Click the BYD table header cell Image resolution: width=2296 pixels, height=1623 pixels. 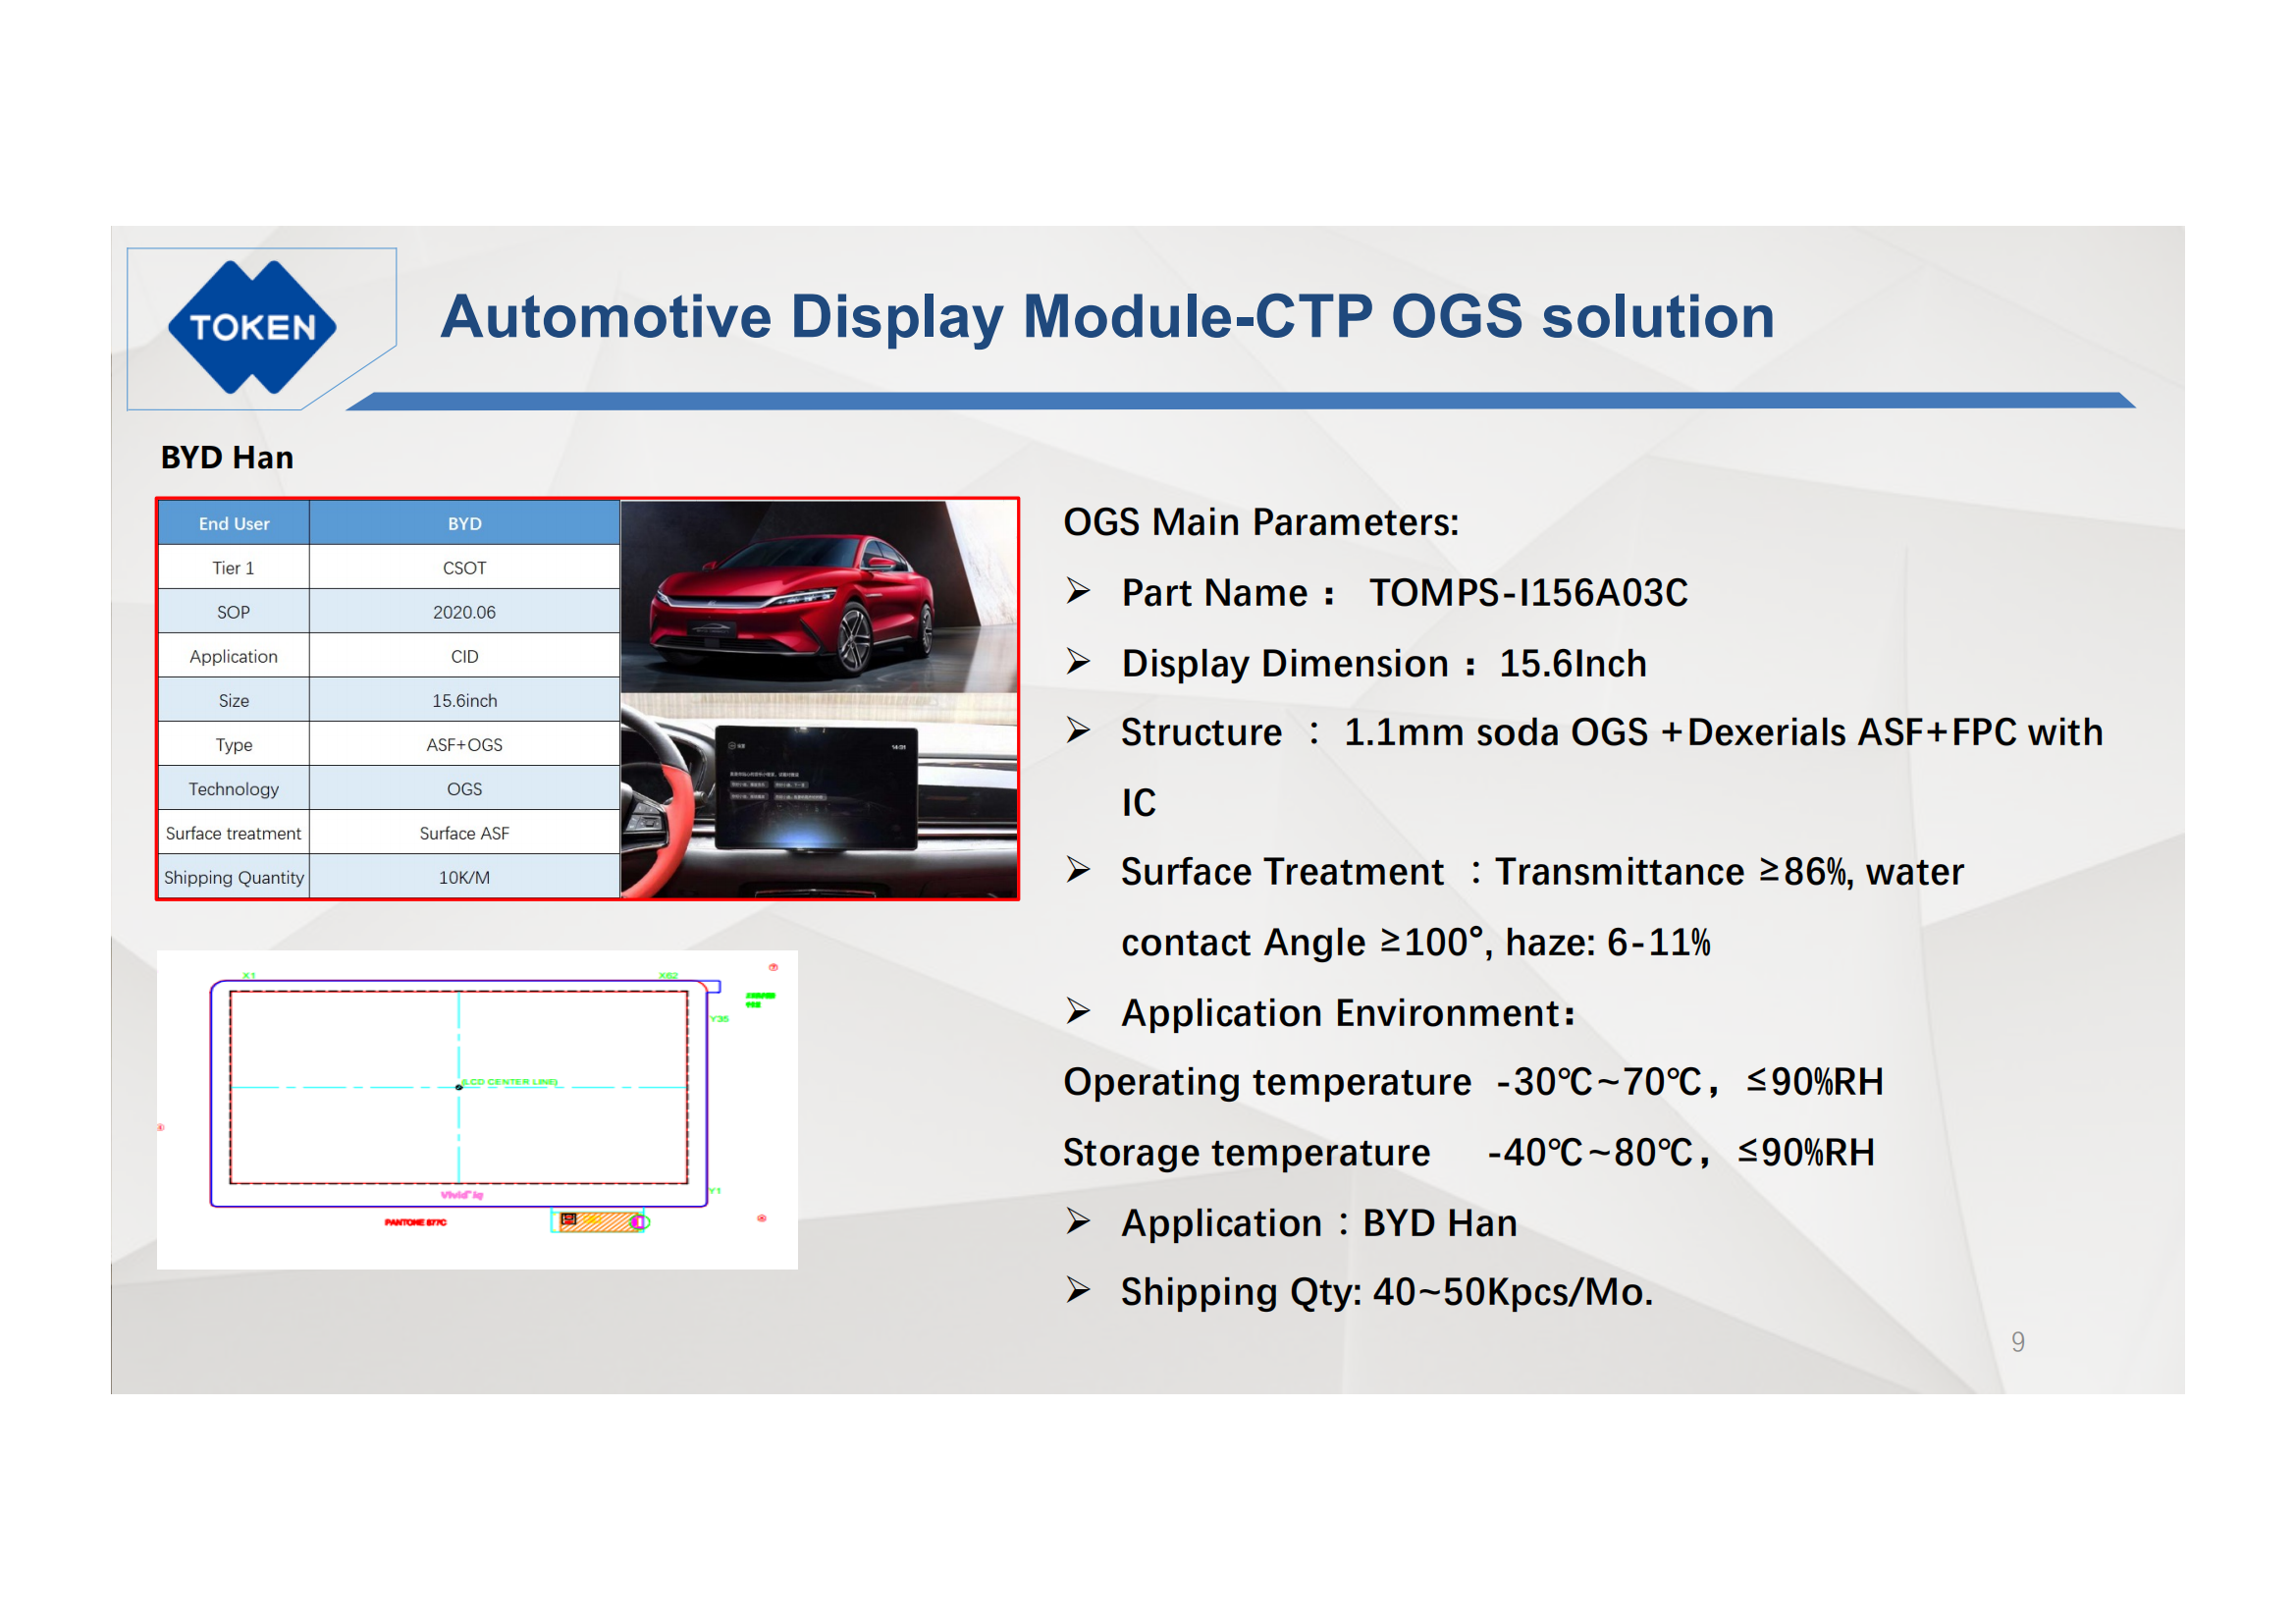click(x=464, y=523)
